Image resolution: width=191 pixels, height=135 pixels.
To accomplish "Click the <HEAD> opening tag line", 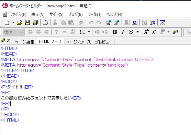I will [x=9, y=54].
